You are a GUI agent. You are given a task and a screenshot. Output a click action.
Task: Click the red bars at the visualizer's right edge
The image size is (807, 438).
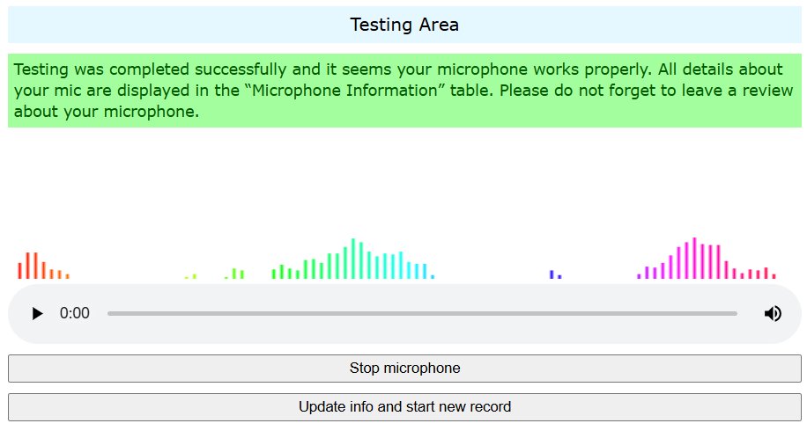tap(766, 274)
